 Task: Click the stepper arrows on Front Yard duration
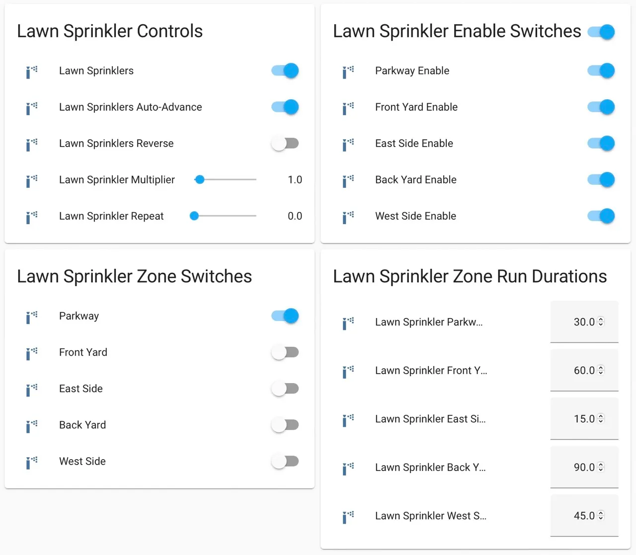tap(601, 370)
